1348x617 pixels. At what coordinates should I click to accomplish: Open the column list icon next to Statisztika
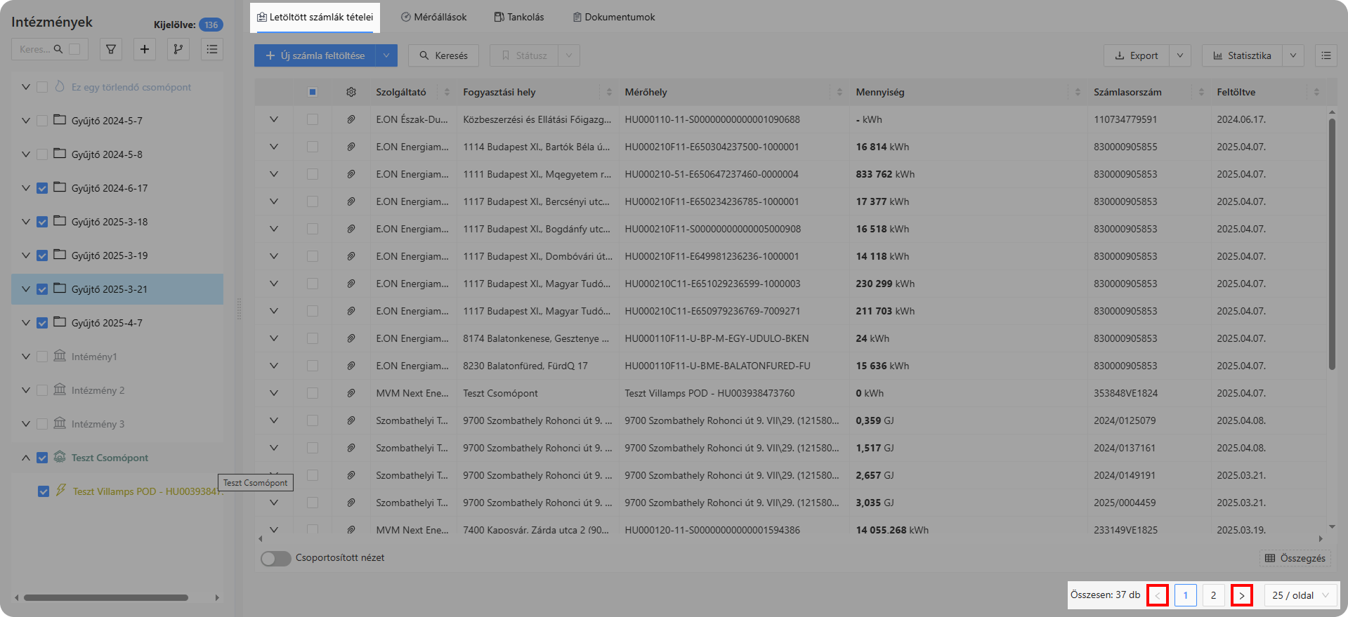[x=1326, y=55]
